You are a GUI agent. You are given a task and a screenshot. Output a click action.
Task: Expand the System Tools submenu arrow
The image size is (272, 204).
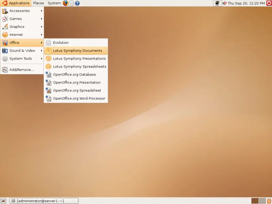(41, 58)
